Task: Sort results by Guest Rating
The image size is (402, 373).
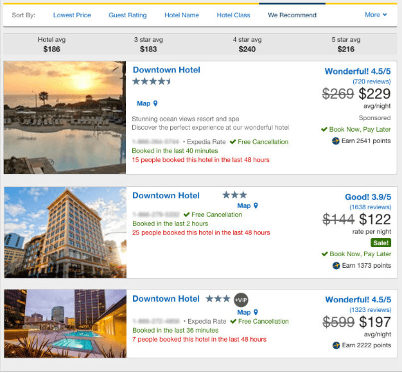Action: point(128,15)
